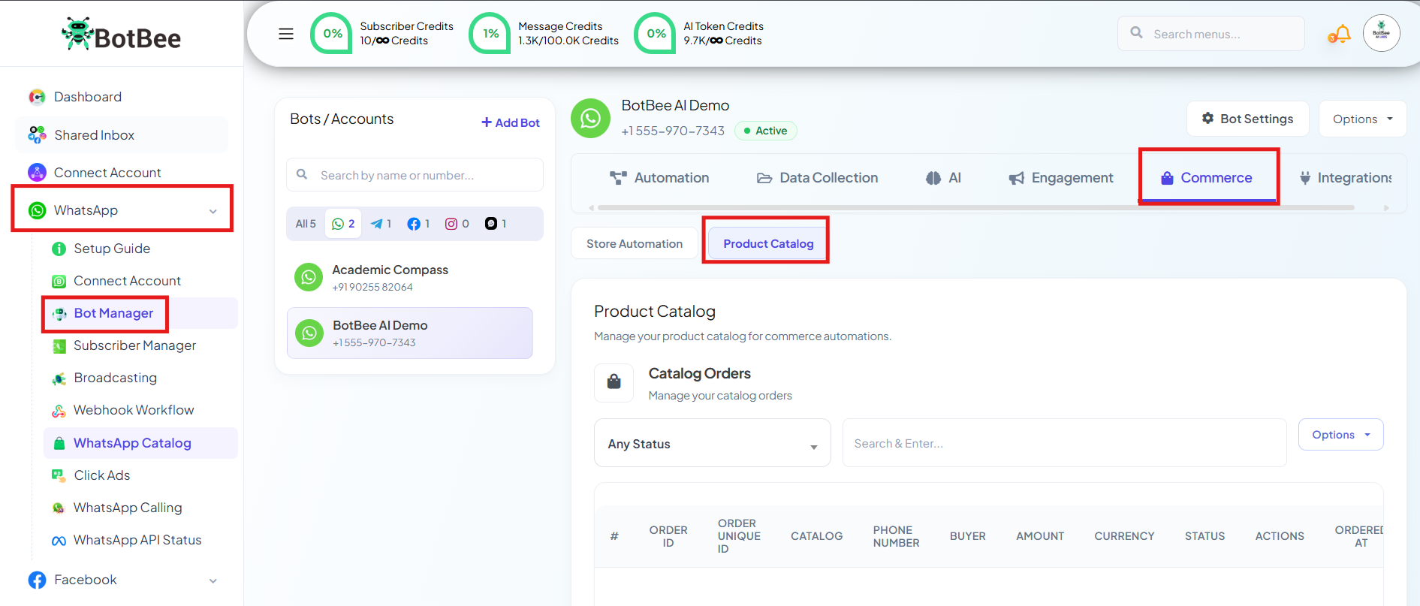Viewport: 1420px width, 606px height.
Task: Filter bots by Instagram icon
Action: pyautogui.click(x=457, y=224)
